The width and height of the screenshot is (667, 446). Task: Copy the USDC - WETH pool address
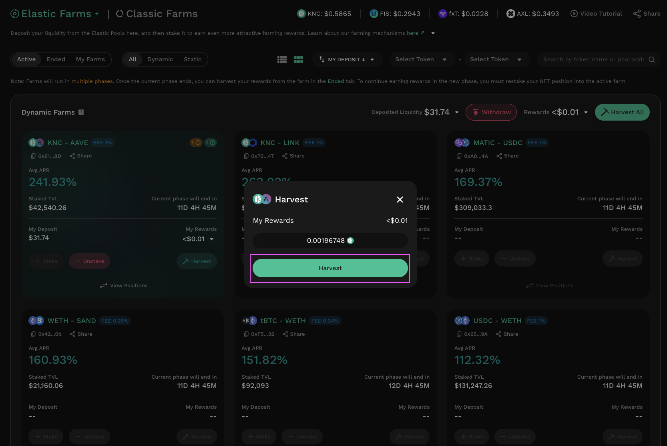point(459,334)
